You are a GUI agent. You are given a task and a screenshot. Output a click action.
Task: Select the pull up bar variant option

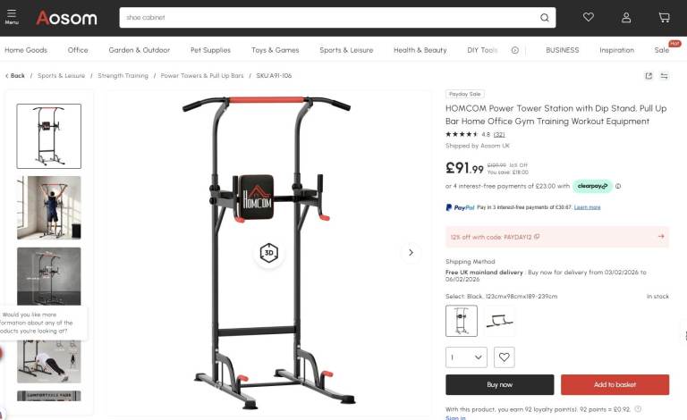[x=499, y=321]
